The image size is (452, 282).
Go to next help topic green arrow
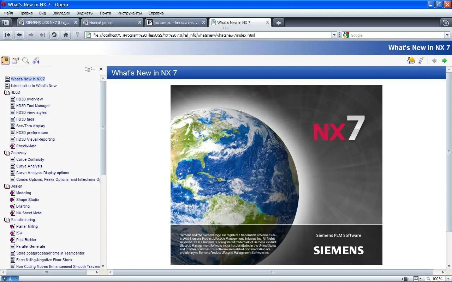tap(445, 61)
